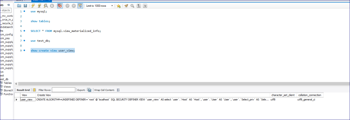Sort by the View column header
Screen dimensions: 350x120
[28, 95]
